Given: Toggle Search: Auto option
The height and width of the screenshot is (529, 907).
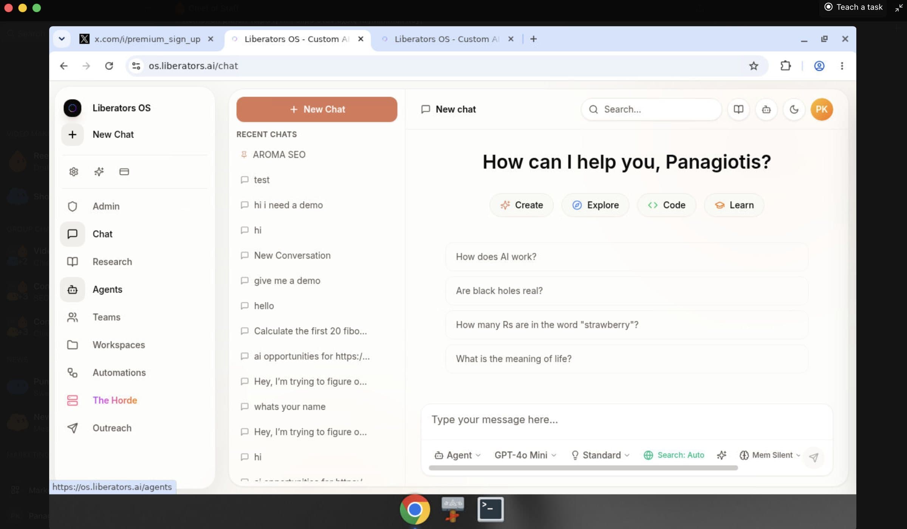Looking at the screenshot, I should point(674,455).
